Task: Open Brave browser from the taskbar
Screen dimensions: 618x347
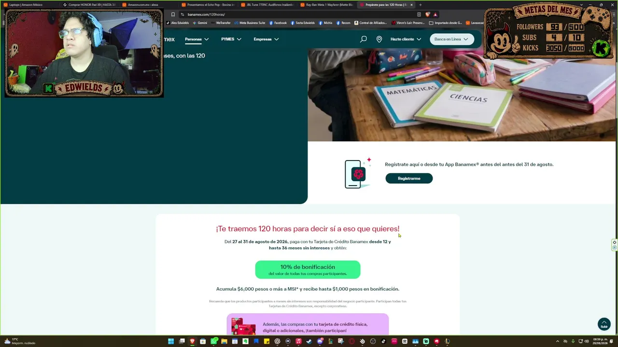Action: tap(192, 341)
